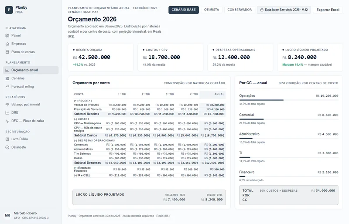Click the Despesas Operacionais card
This screenshot has height=224, width=349.
pos(240,58)
